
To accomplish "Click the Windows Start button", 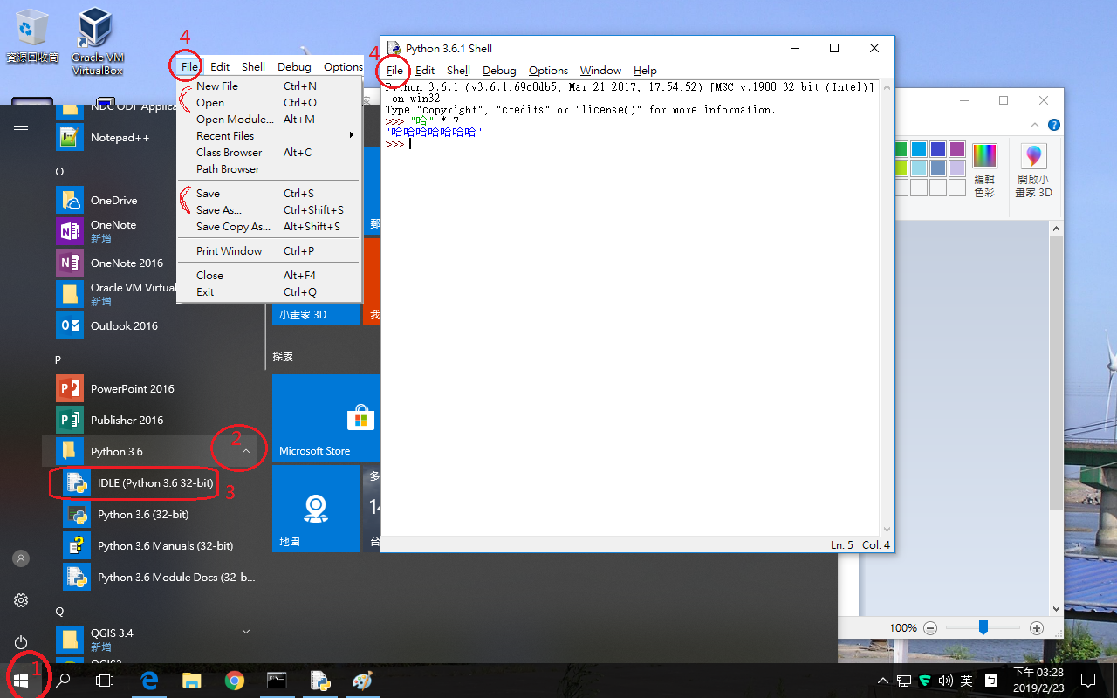I will tap(21, 680).
